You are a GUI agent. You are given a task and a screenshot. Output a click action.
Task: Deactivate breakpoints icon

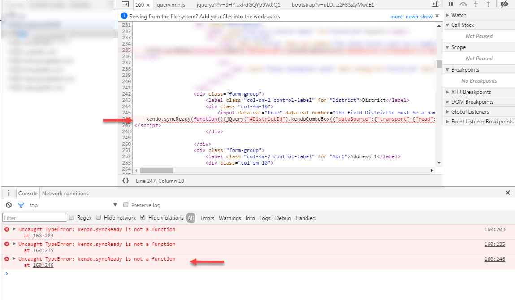click(x=504, y=4)
